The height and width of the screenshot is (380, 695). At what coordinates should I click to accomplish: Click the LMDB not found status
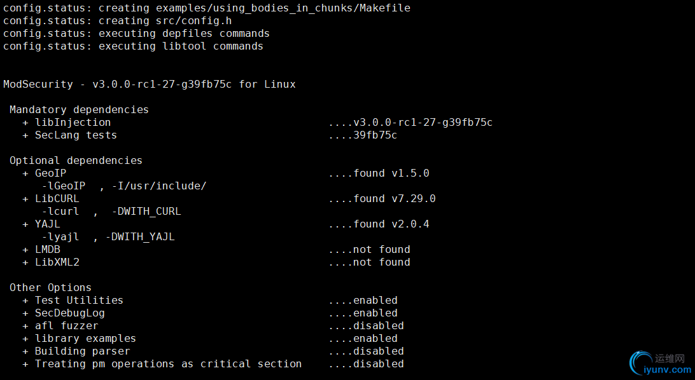coord(382,250)
